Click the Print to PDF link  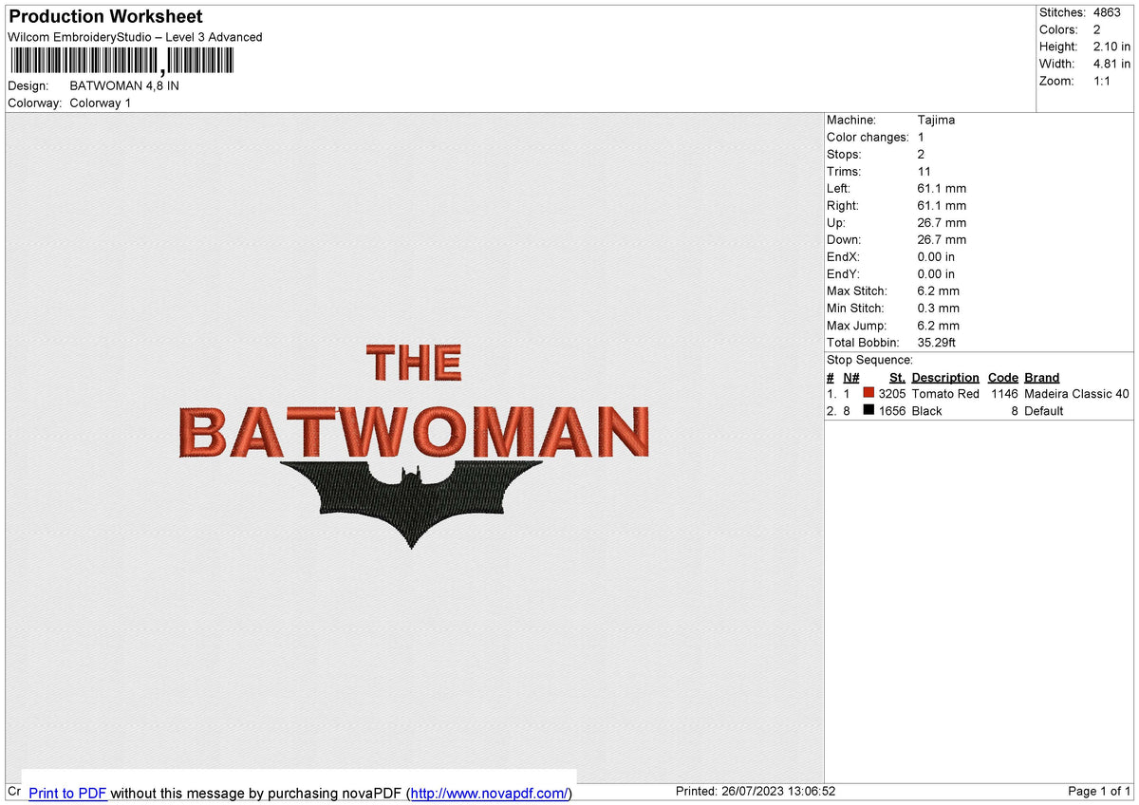click(x=67, y=793)
